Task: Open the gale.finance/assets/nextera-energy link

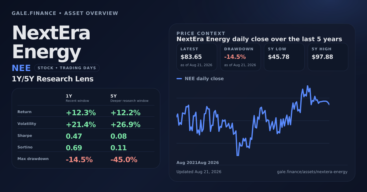Action: (x=312, y=172)
